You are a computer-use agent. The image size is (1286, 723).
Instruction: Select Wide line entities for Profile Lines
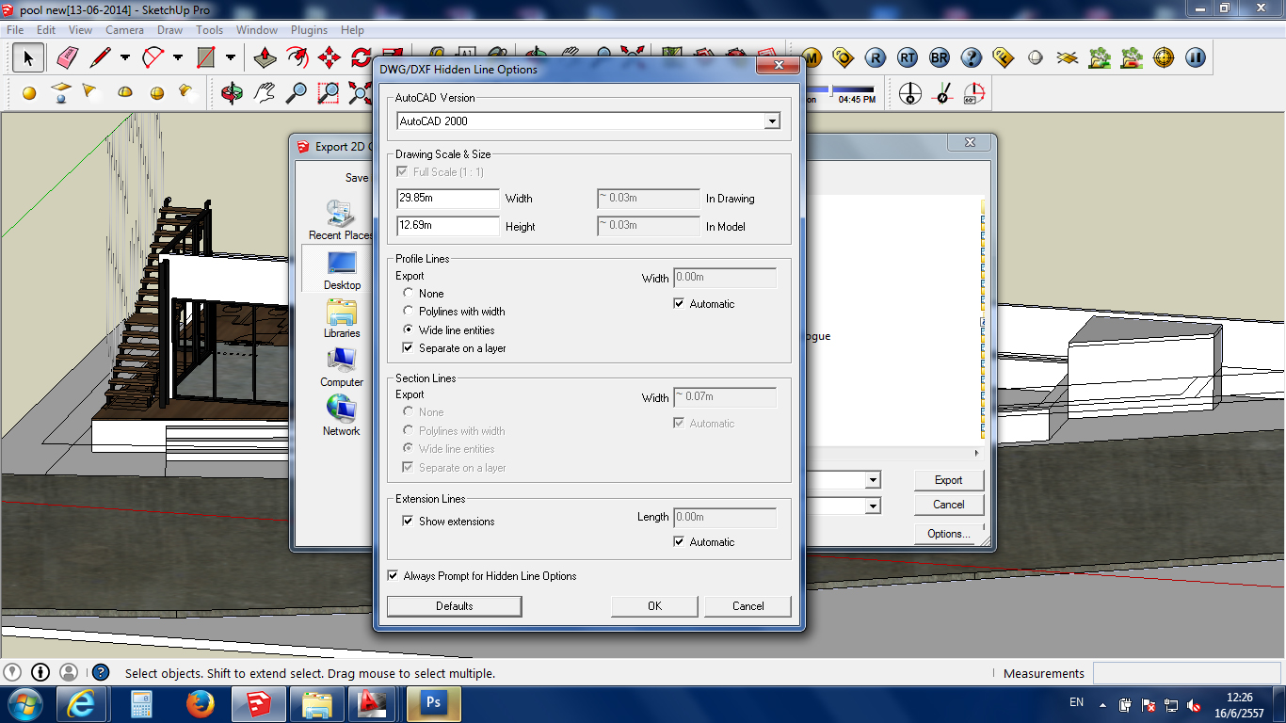pos(408,329)
